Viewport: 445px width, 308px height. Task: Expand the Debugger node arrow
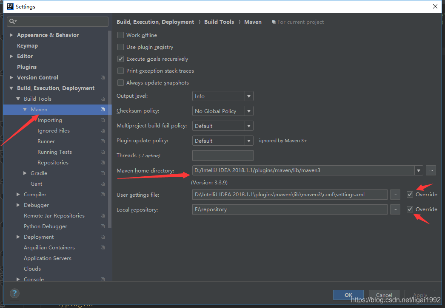coord(18,205)
